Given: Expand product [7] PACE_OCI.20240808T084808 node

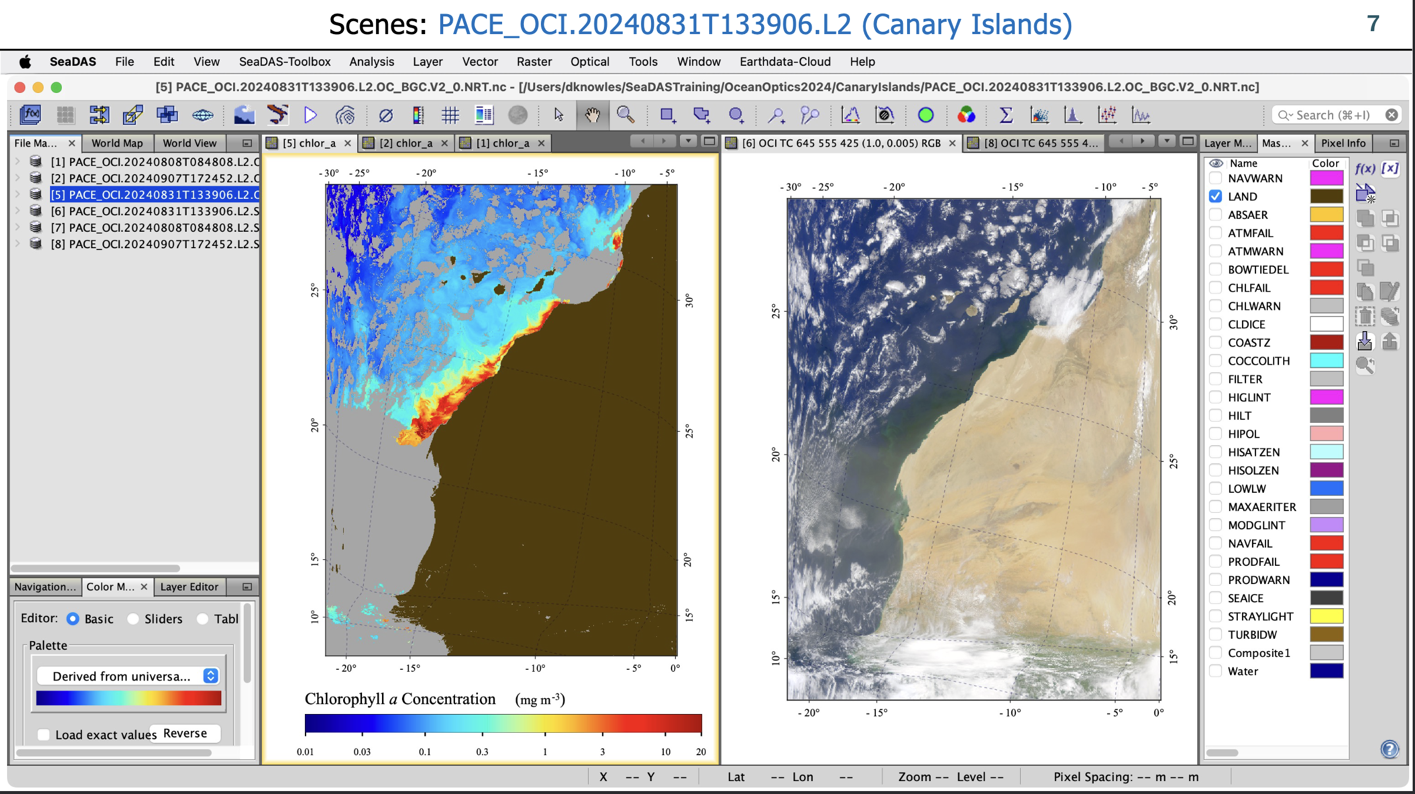Looking at the screenshot, I should [x=18, y=227].
